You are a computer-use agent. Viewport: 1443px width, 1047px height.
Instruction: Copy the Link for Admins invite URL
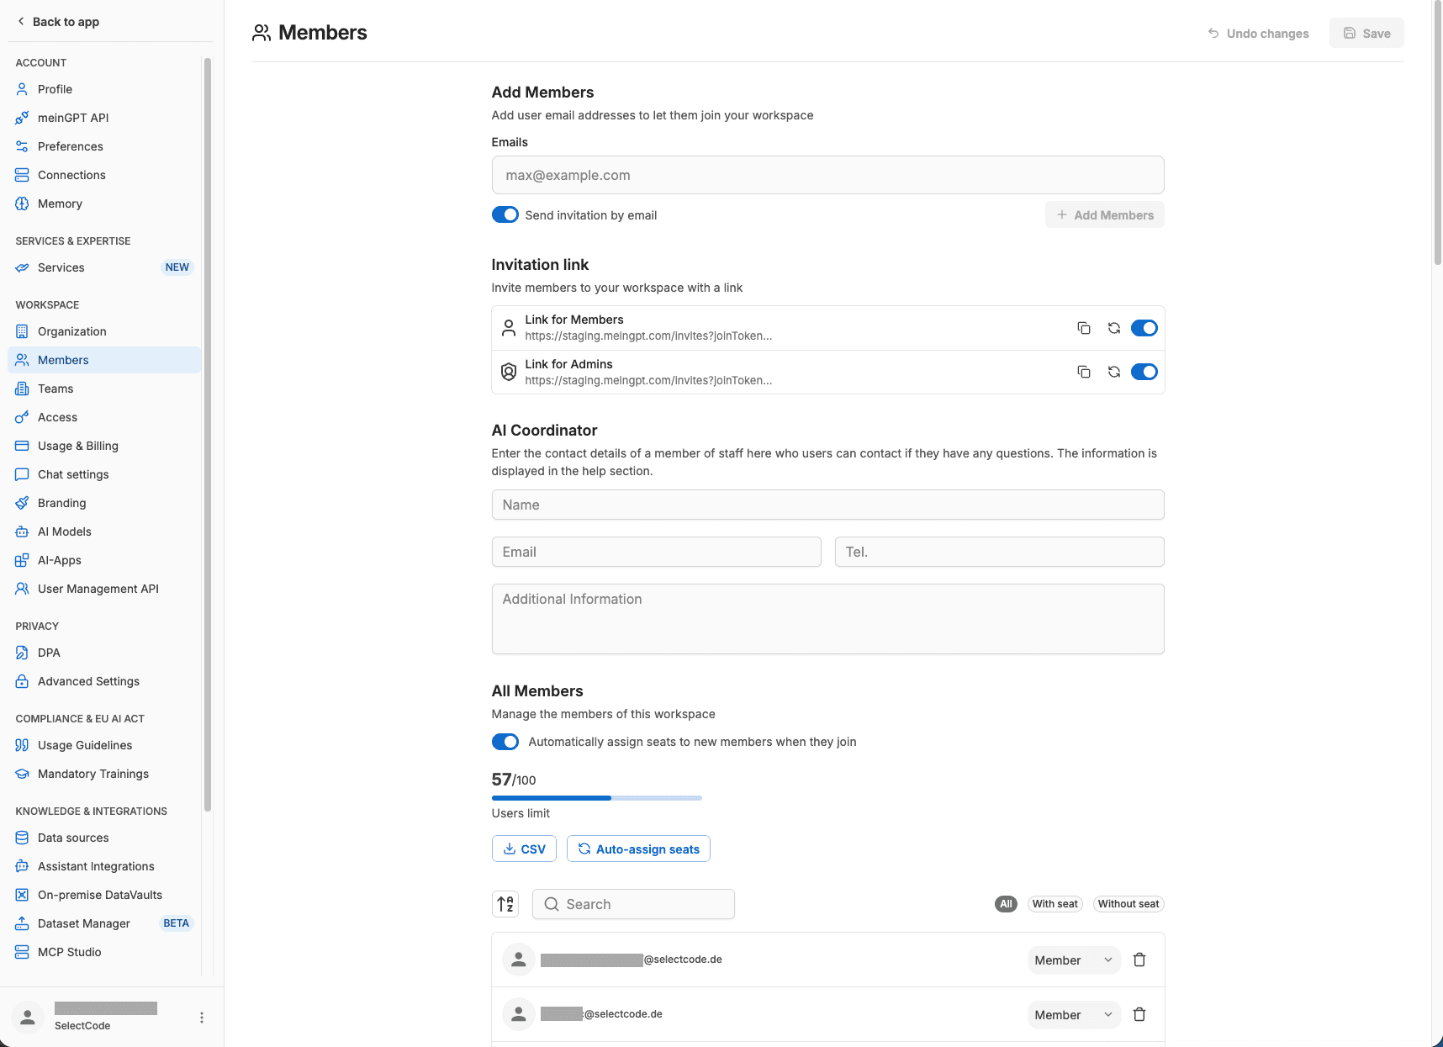click(x=1084, y=372)
